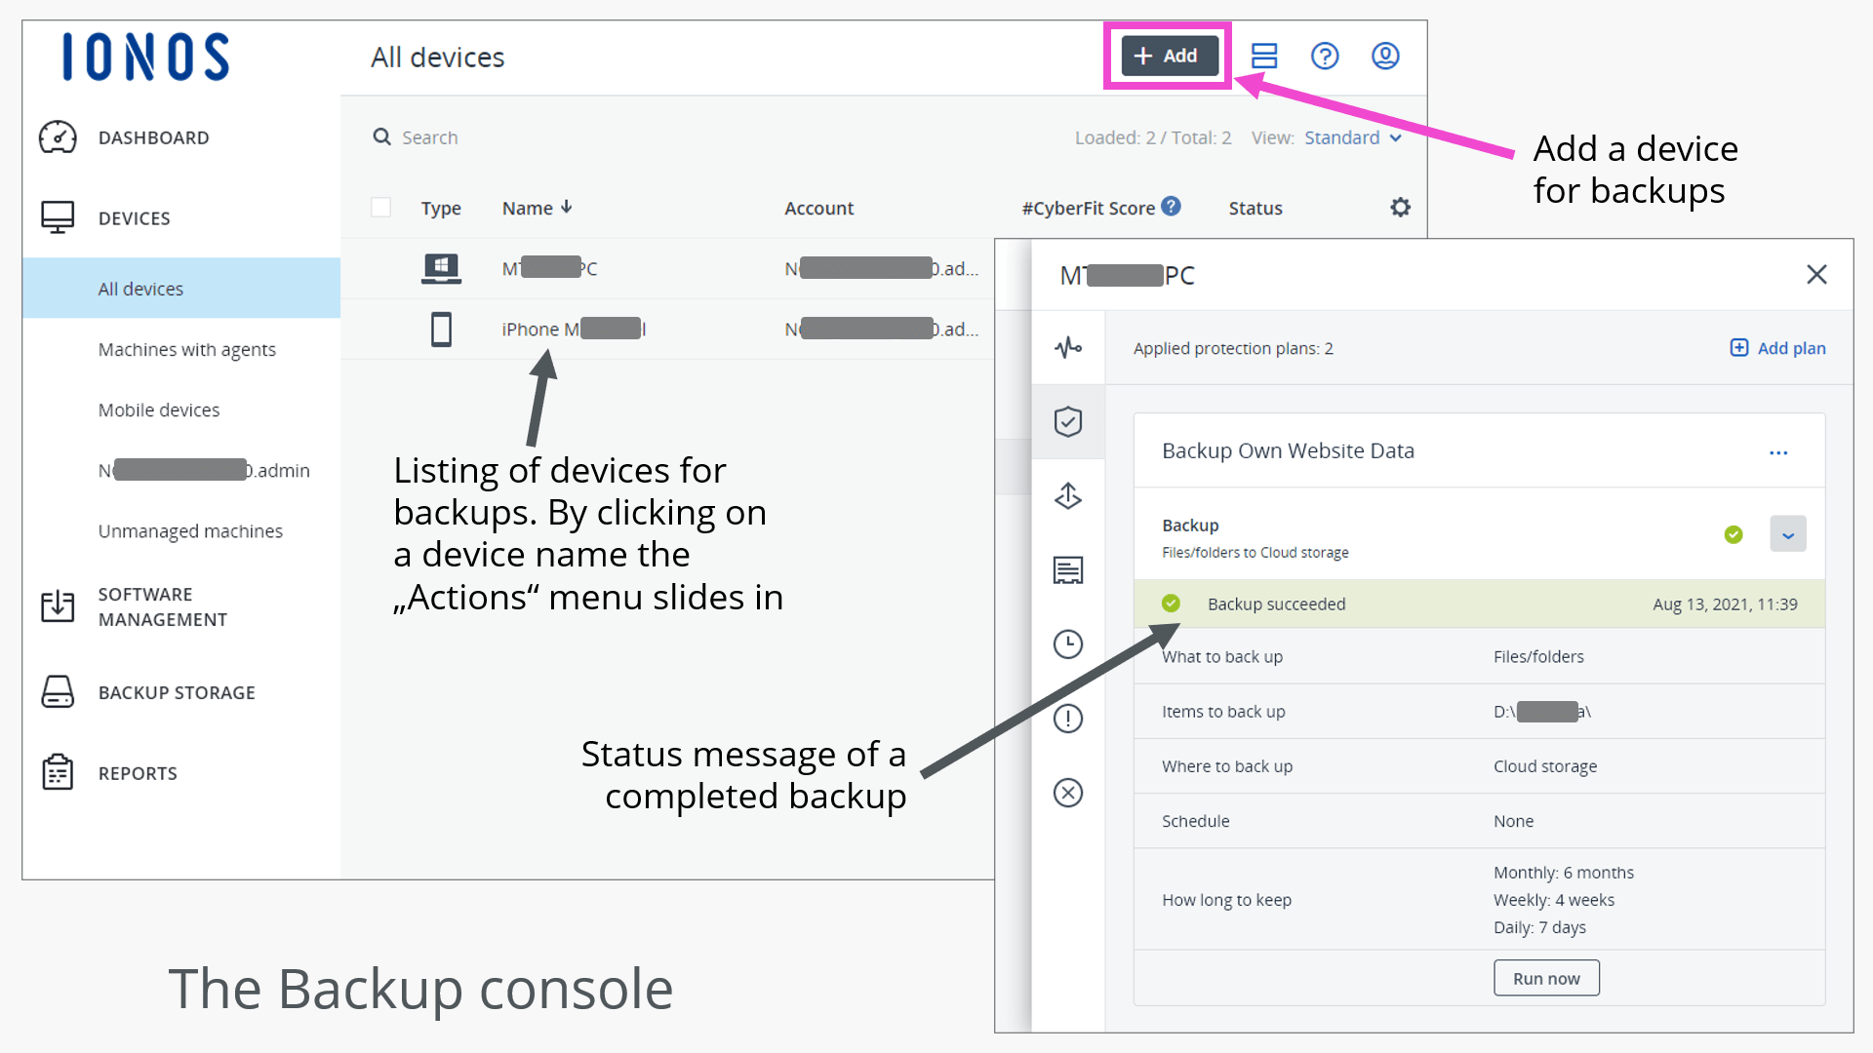Click the Search field in device list
The height and width of the screenshot is (1053, 1873).
pyautogui.click(x=429, y=137)
